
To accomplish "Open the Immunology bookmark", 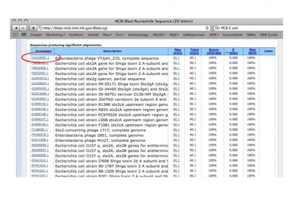I will coord(138,35).
